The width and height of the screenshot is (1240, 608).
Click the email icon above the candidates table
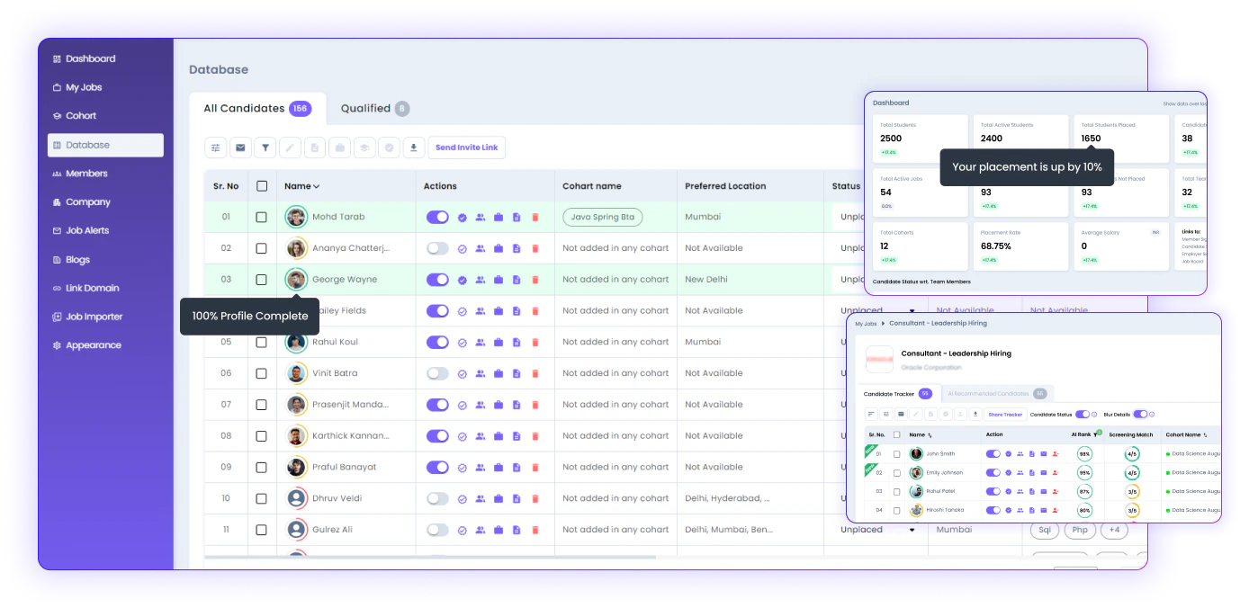(x=239, y=147)
